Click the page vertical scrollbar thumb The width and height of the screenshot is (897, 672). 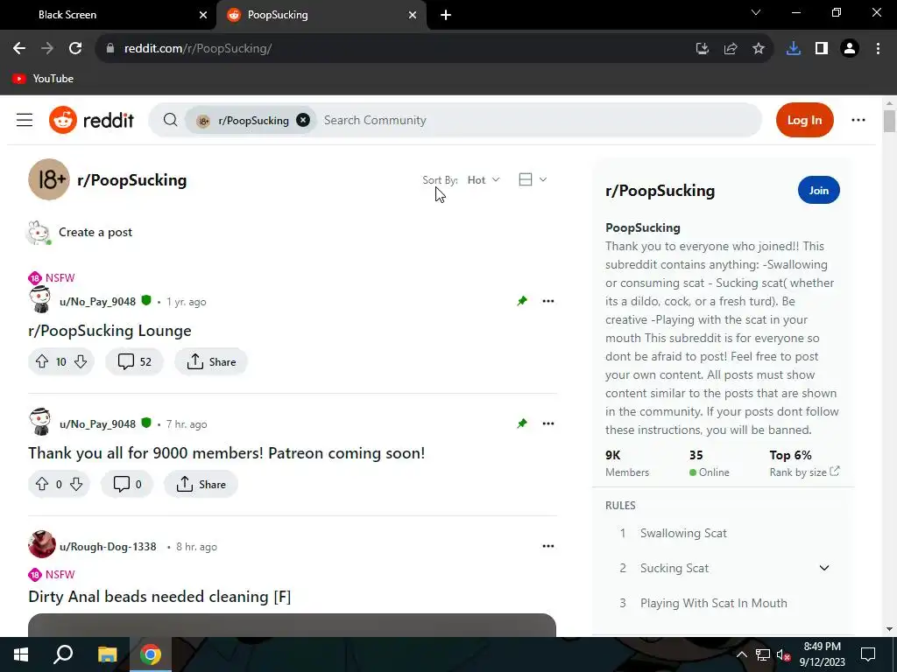click(889, 121)
